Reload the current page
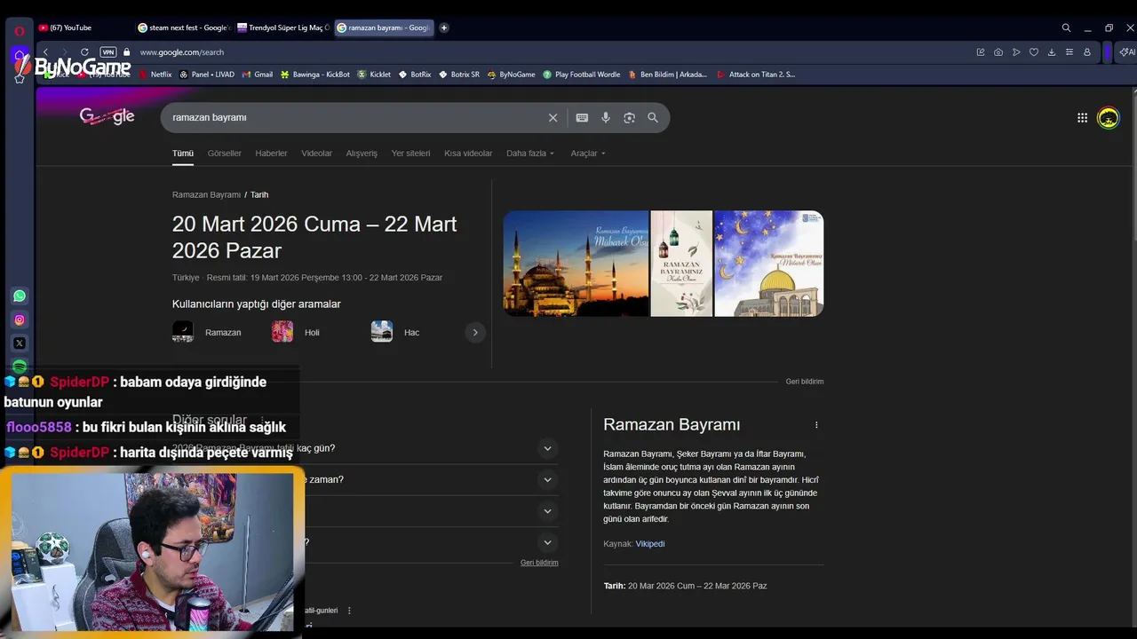This screenshot has width=1137, height=639. tap(84, 52)
